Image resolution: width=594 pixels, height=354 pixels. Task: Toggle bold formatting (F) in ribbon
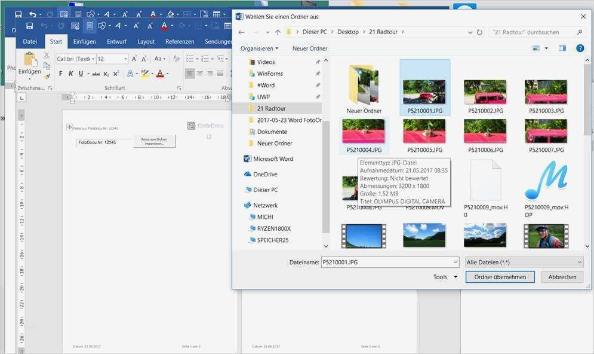pos(60,74)
